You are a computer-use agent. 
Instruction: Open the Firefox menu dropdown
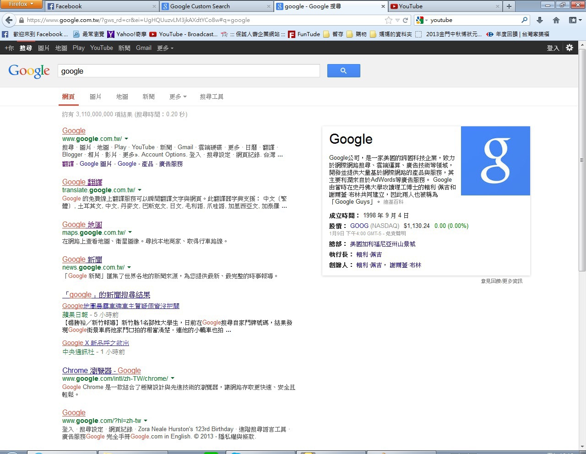coord(21,4)
